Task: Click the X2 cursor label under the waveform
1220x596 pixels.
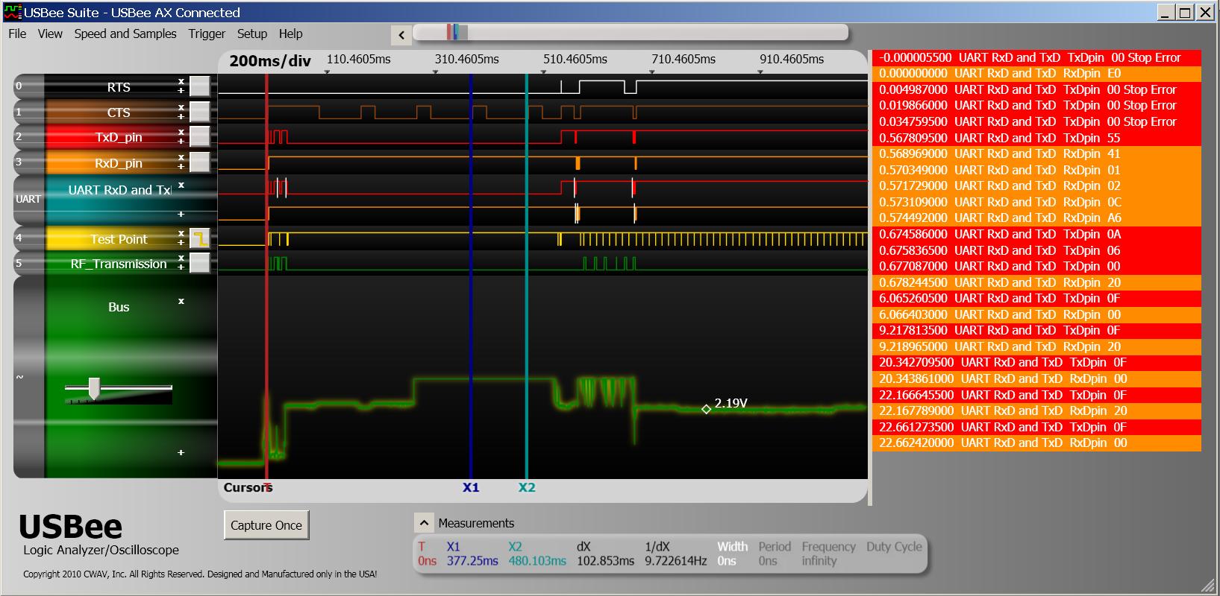Action: 527,487
